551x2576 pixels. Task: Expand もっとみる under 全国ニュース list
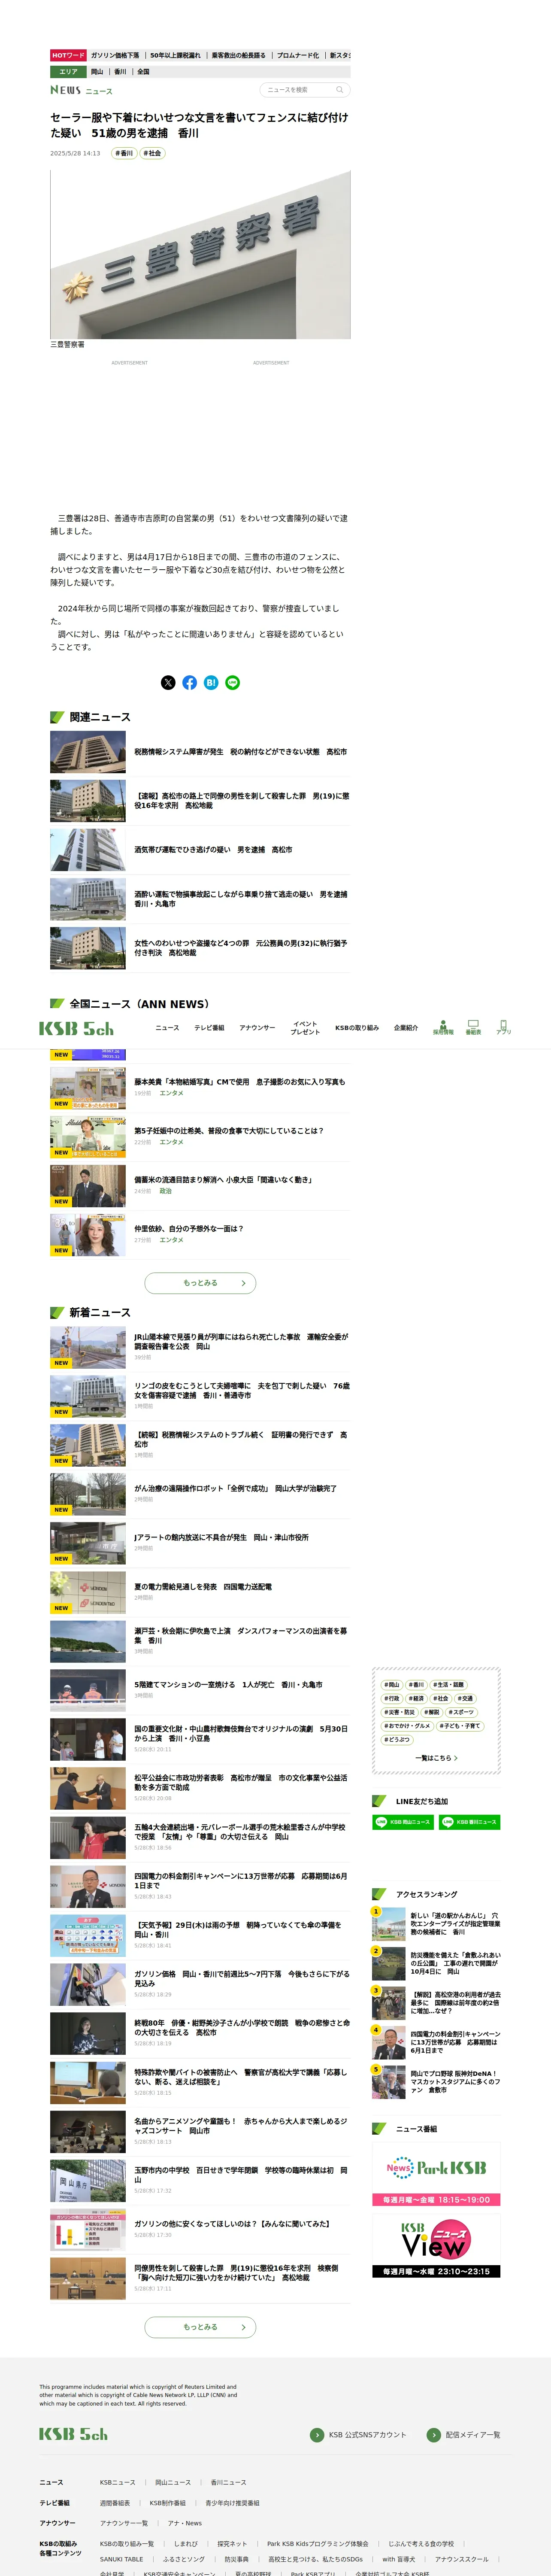200,1283
